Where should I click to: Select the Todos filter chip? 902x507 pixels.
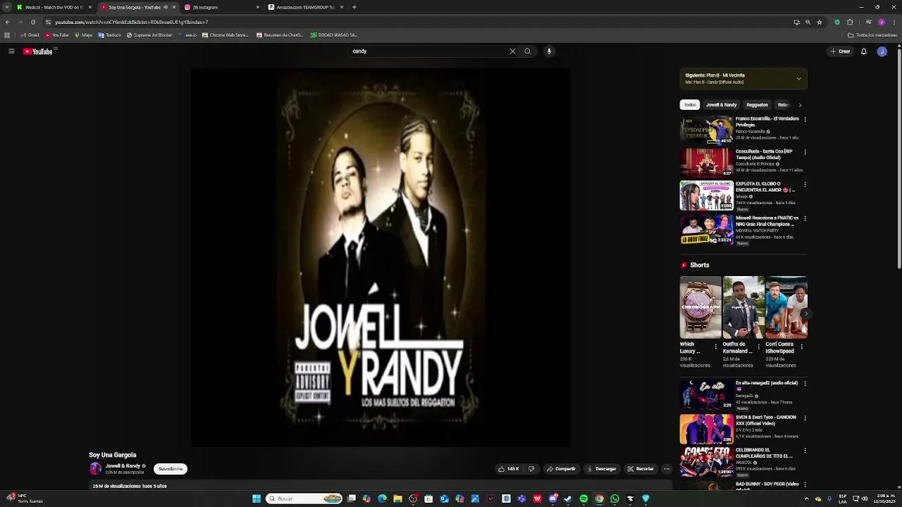coord(690,105)
